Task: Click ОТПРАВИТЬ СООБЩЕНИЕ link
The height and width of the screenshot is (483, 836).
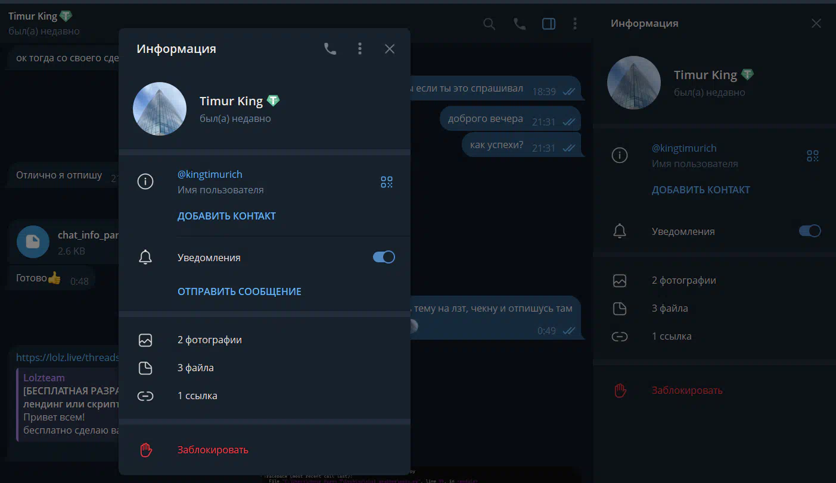Action: click(x=240, y=291)
